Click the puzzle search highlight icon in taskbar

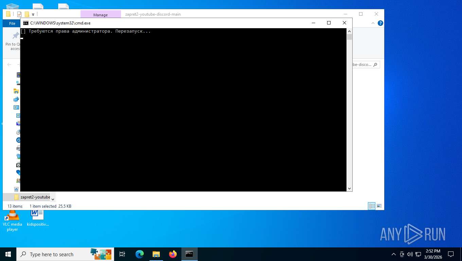[101, 254]
